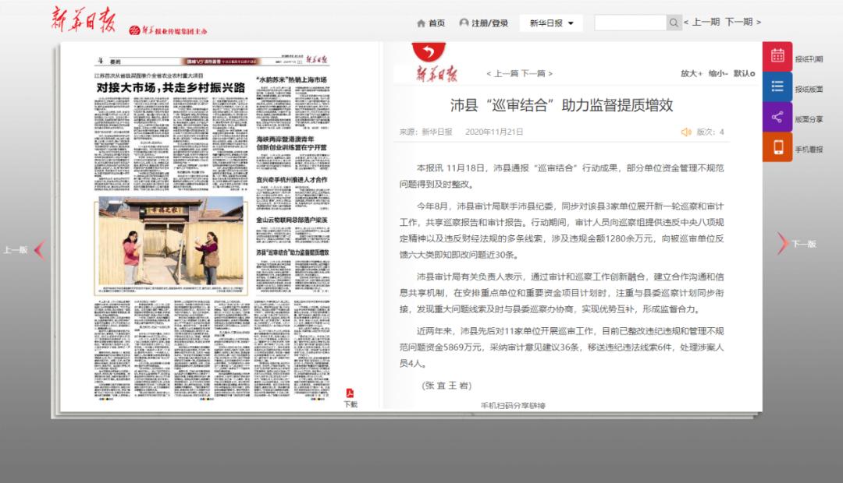Image resolution: width=843 pixels, height=483 pixels.
Task: Download page PDF via 下载 icon
Action: point(350,397)
